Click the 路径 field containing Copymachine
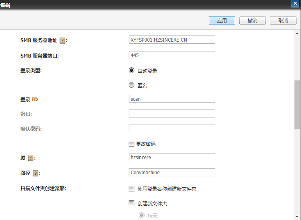The height and width of the screenshot is (220, 301). point(172,172)
